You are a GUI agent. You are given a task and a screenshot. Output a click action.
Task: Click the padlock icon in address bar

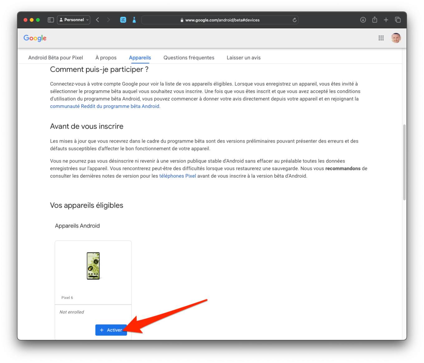click(182, 20)
